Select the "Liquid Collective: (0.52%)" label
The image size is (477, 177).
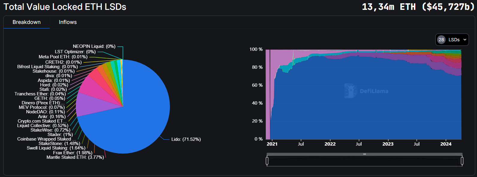pos(43,126)
